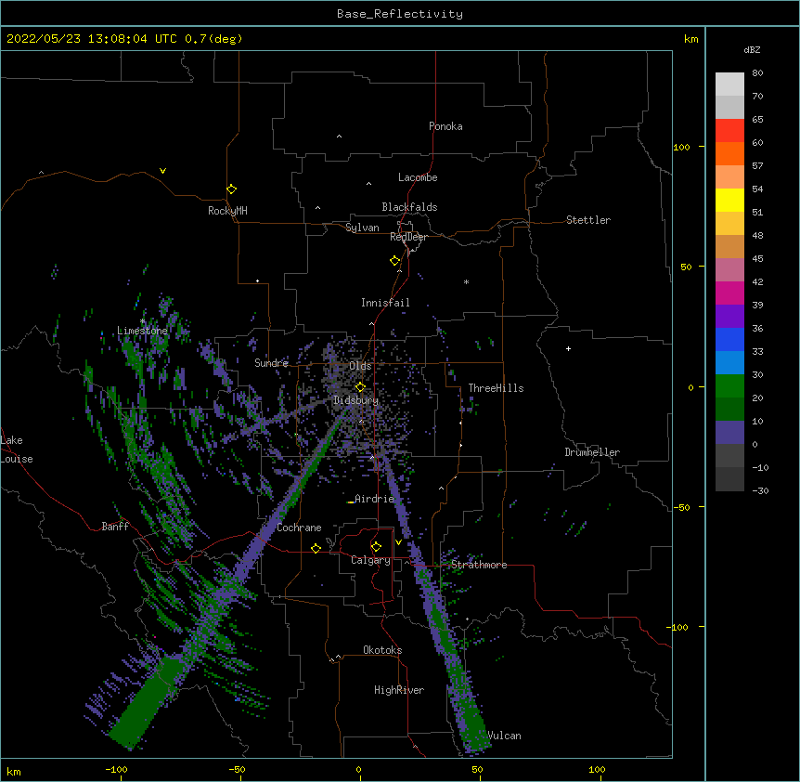The height and width of the screenshot is (782, 800).
Task: Click the Drumheller label
Action: coord(592,452)
